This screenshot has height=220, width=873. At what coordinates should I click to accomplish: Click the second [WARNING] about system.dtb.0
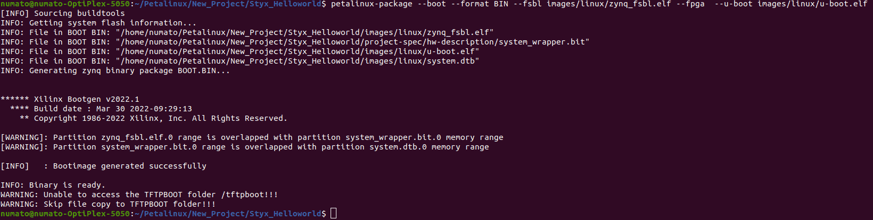coord(245,147)
